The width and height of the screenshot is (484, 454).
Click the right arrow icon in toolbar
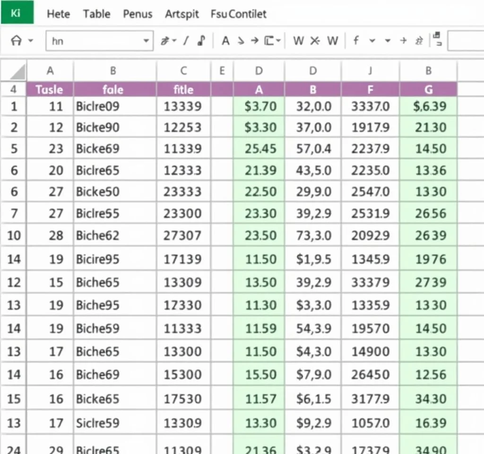[x=255, y=41]
